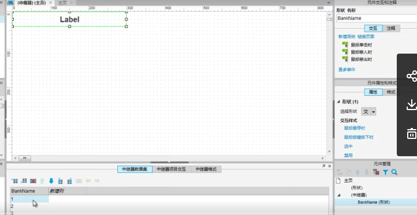Viewport: 417px width, 215px height.
Task: Select BankName (形状) in 元件管理
Action: click(374, 202)
